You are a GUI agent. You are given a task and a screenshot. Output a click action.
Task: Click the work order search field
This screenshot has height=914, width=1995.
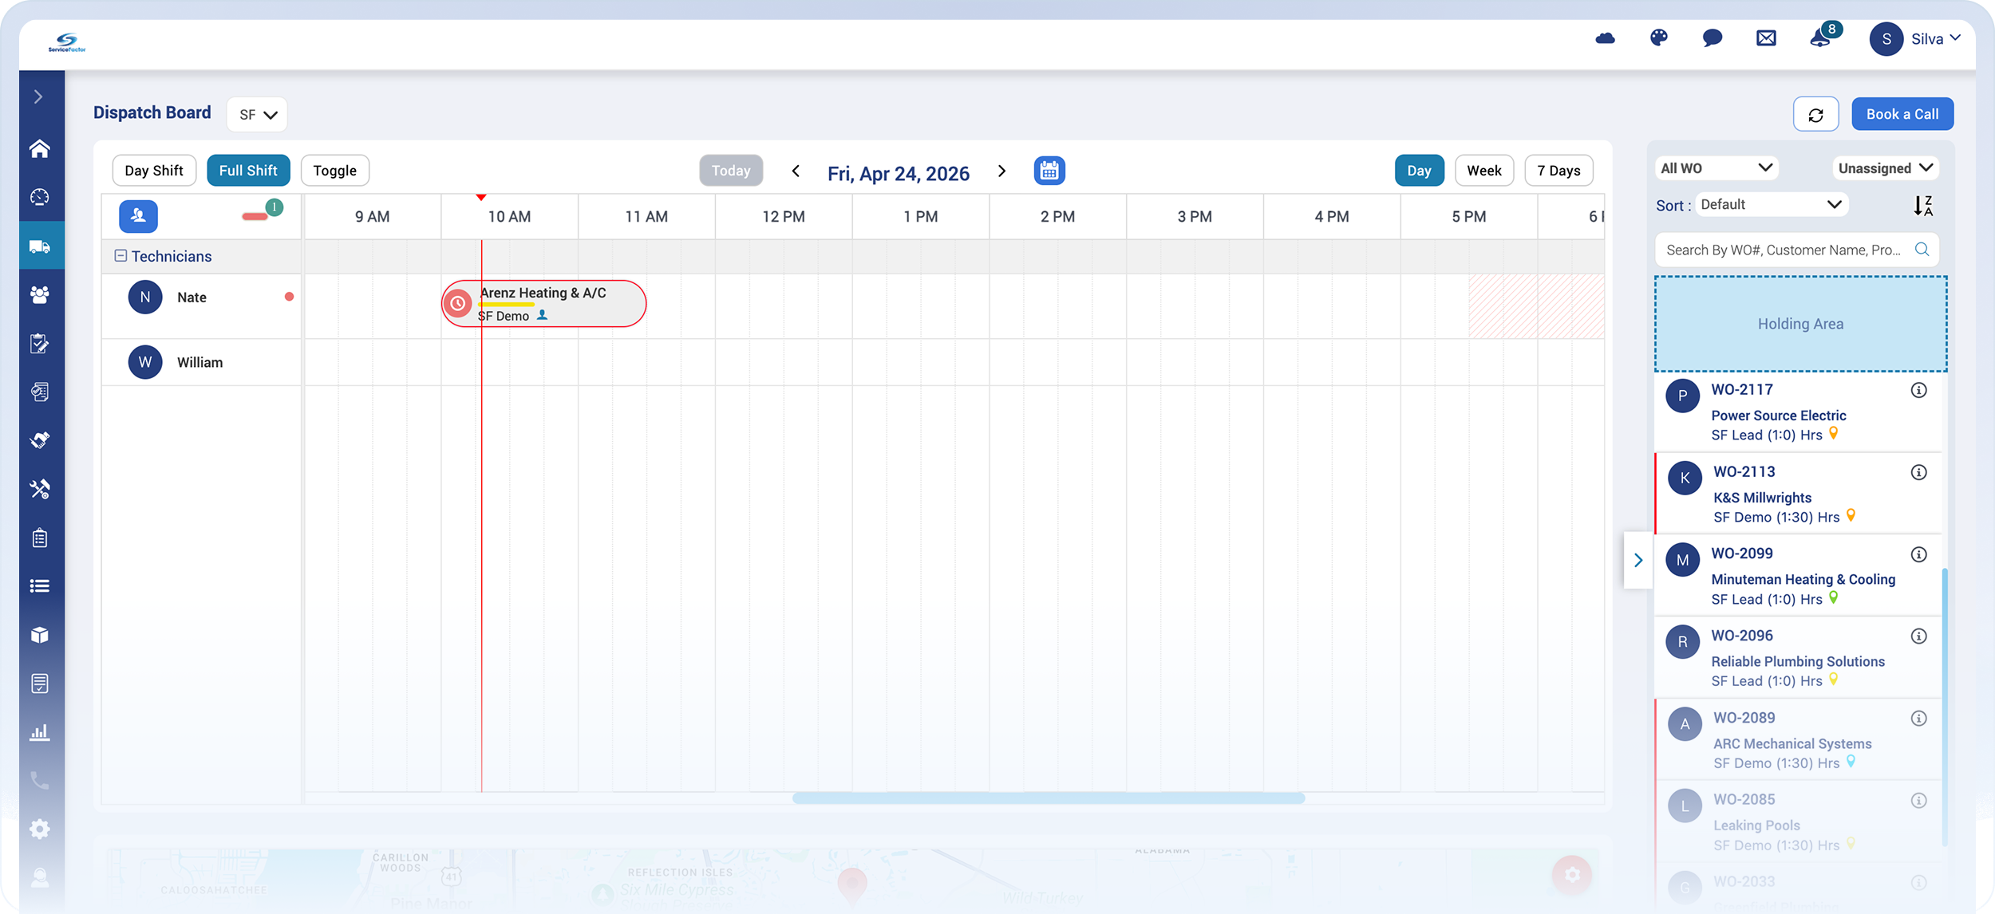1797,250
